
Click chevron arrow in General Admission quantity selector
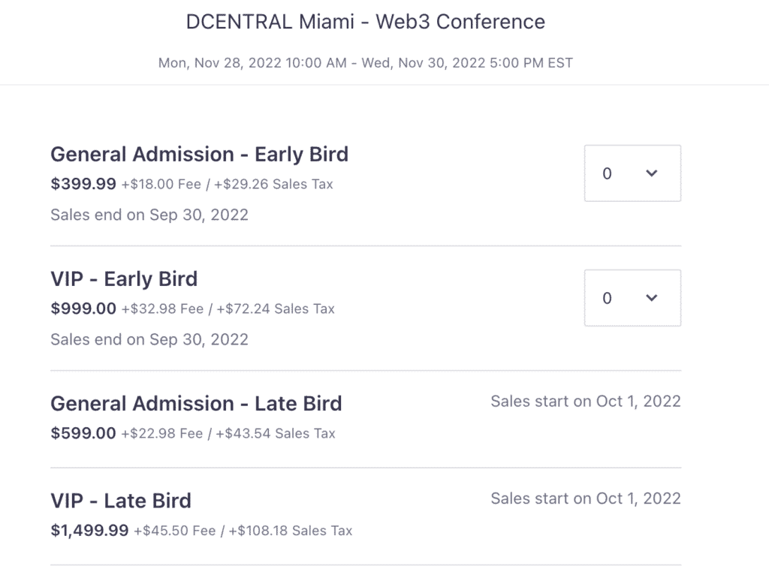pyautogui.click(x=652, y=173)
